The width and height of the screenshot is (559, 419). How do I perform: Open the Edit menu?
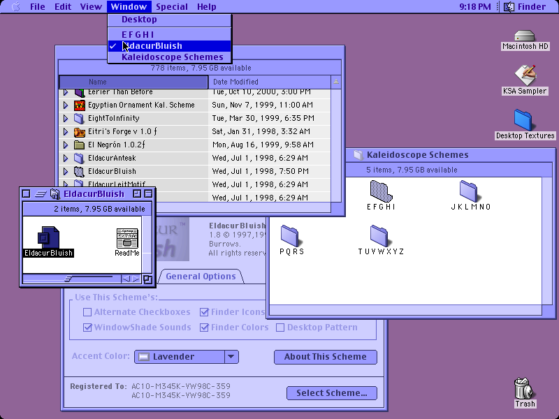[x=63, y=7]
